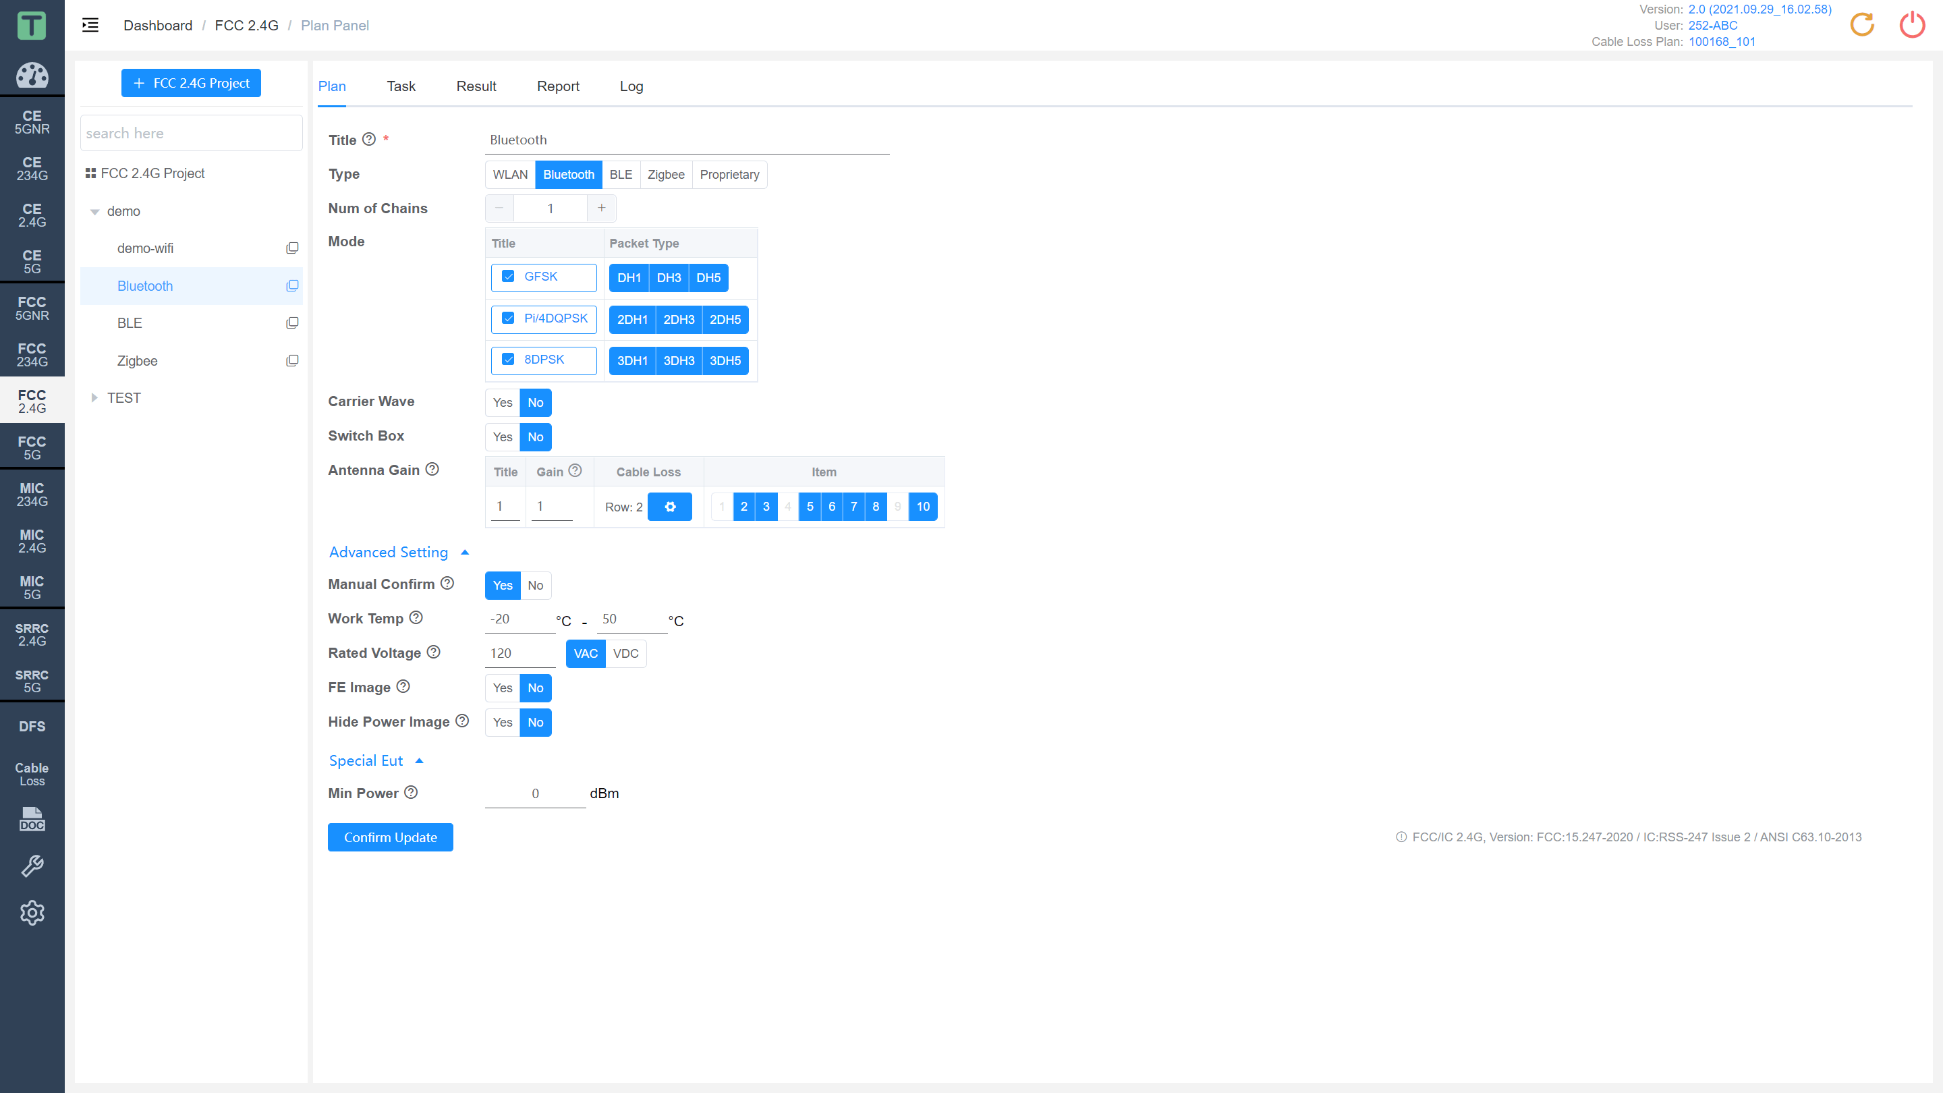Open the DFS sidebar module
1943x1093 pixels.
pos(32,727)
